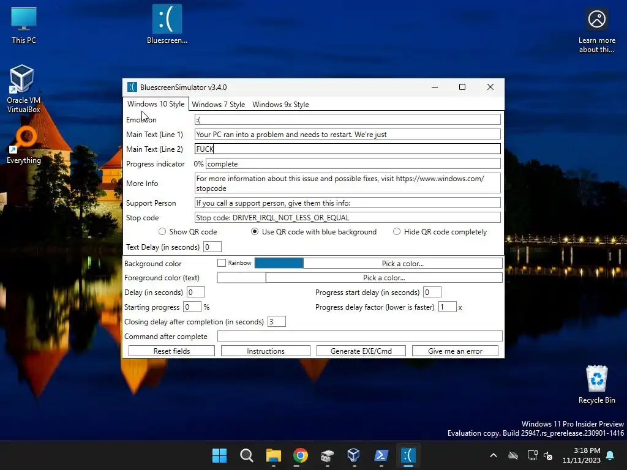
Task: Click BluescreenSimulator title bar app icon
Action: (132, 87)
